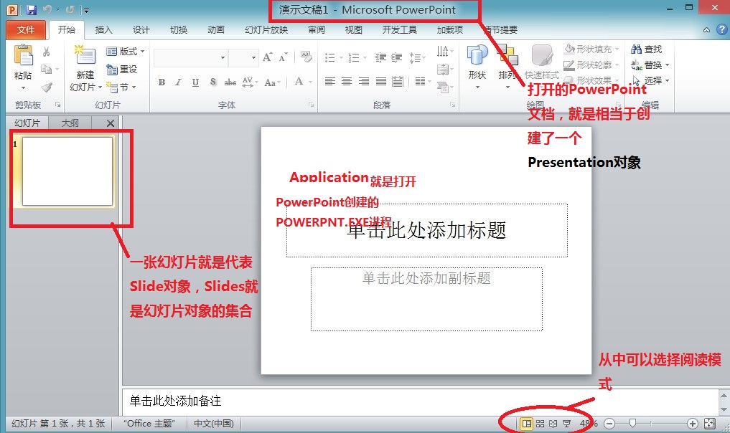The width and height of the screenshot is (730, 433).
Task: Click the zoom slider handle
Action: click(x=632, y=423)
